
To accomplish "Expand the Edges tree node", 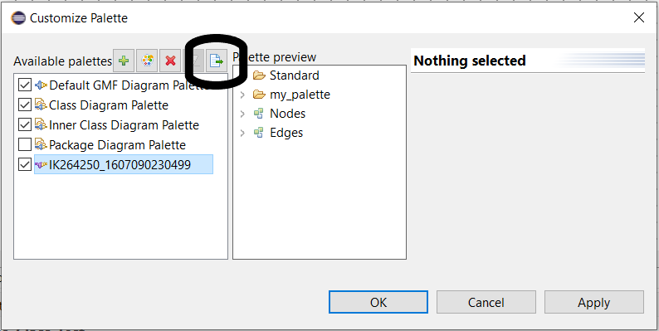I will (x=242, y=134).
